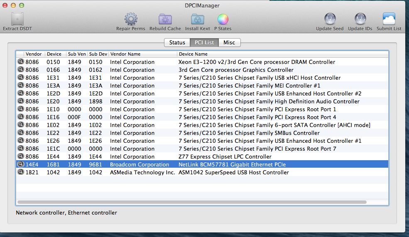The width and height of the screenshot is (409, 237).
Task: Click magnifier icon on MEI Controller row
Action: 20,85
